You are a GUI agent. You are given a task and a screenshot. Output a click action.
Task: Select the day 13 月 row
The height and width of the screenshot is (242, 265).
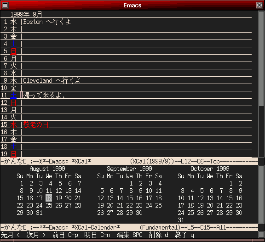126,110
